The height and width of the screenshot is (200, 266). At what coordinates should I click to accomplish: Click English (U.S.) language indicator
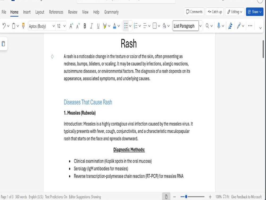tap(36, 197)
